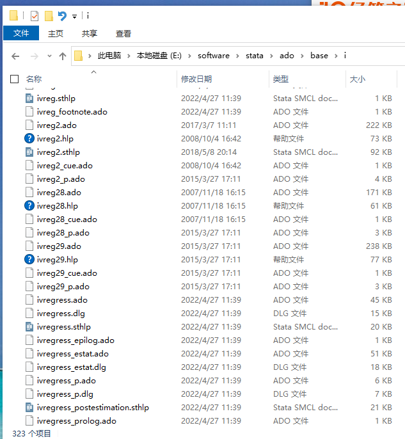Click file name ivregress_p.dlg

[65, 394]
